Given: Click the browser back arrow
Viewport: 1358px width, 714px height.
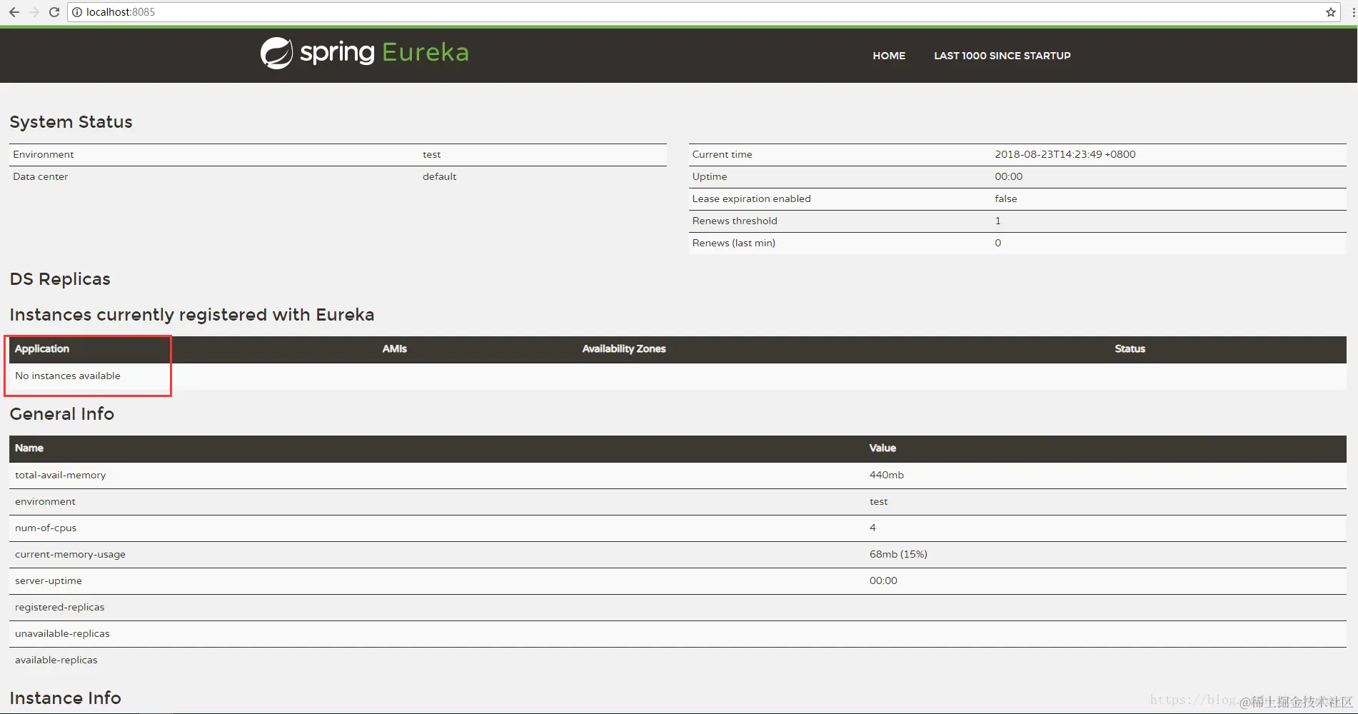Looking at the screenshot, I should coord(14,12).
